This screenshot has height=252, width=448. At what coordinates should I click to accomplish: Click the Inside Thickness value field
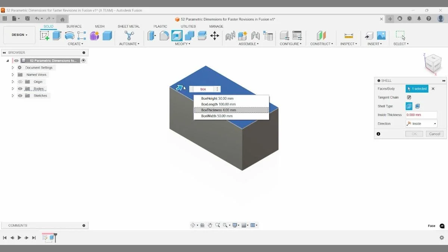click(x=421, y=115)
